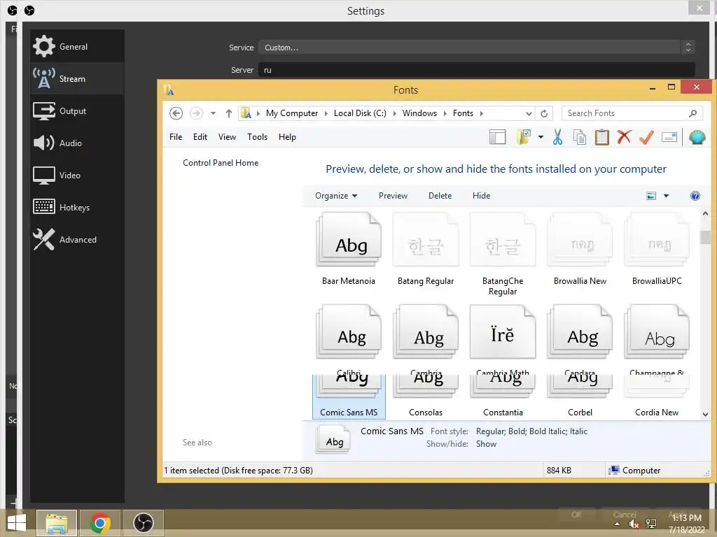The width and height of the screenshot is (717, 537).
Task: Expand the folder options toolbar dropdown arrow
Action: pyautogui.click(x=541, y=137)
